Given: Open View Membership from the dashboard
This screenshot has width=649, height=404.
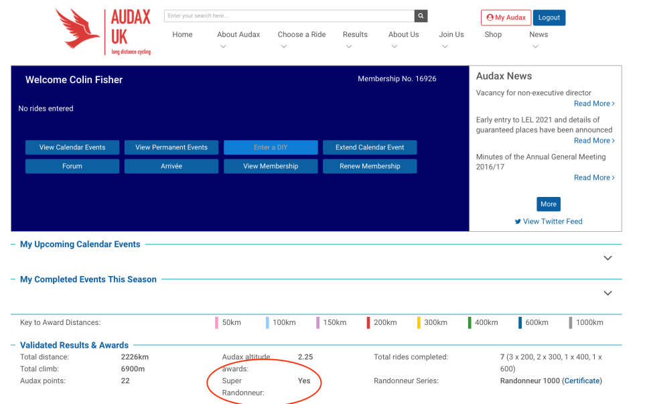Looking at the screenshot, I should pos(271,165).
